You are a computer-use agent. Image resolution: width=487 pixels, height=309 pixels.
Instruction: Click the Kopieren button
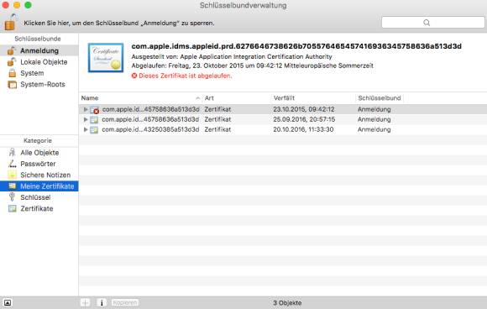[x=125, y=302]
